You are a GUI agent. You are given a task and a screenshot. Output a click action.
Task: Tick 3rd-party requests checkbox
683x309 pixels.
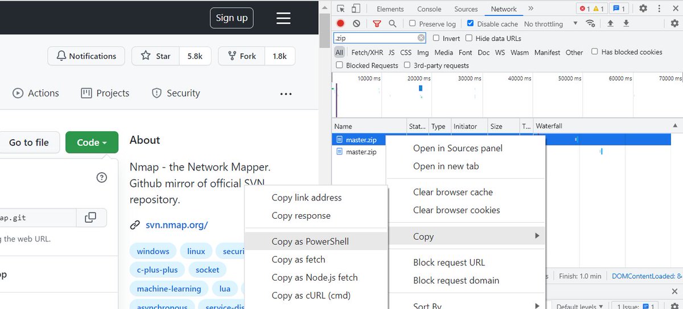[x=408, y=65]
